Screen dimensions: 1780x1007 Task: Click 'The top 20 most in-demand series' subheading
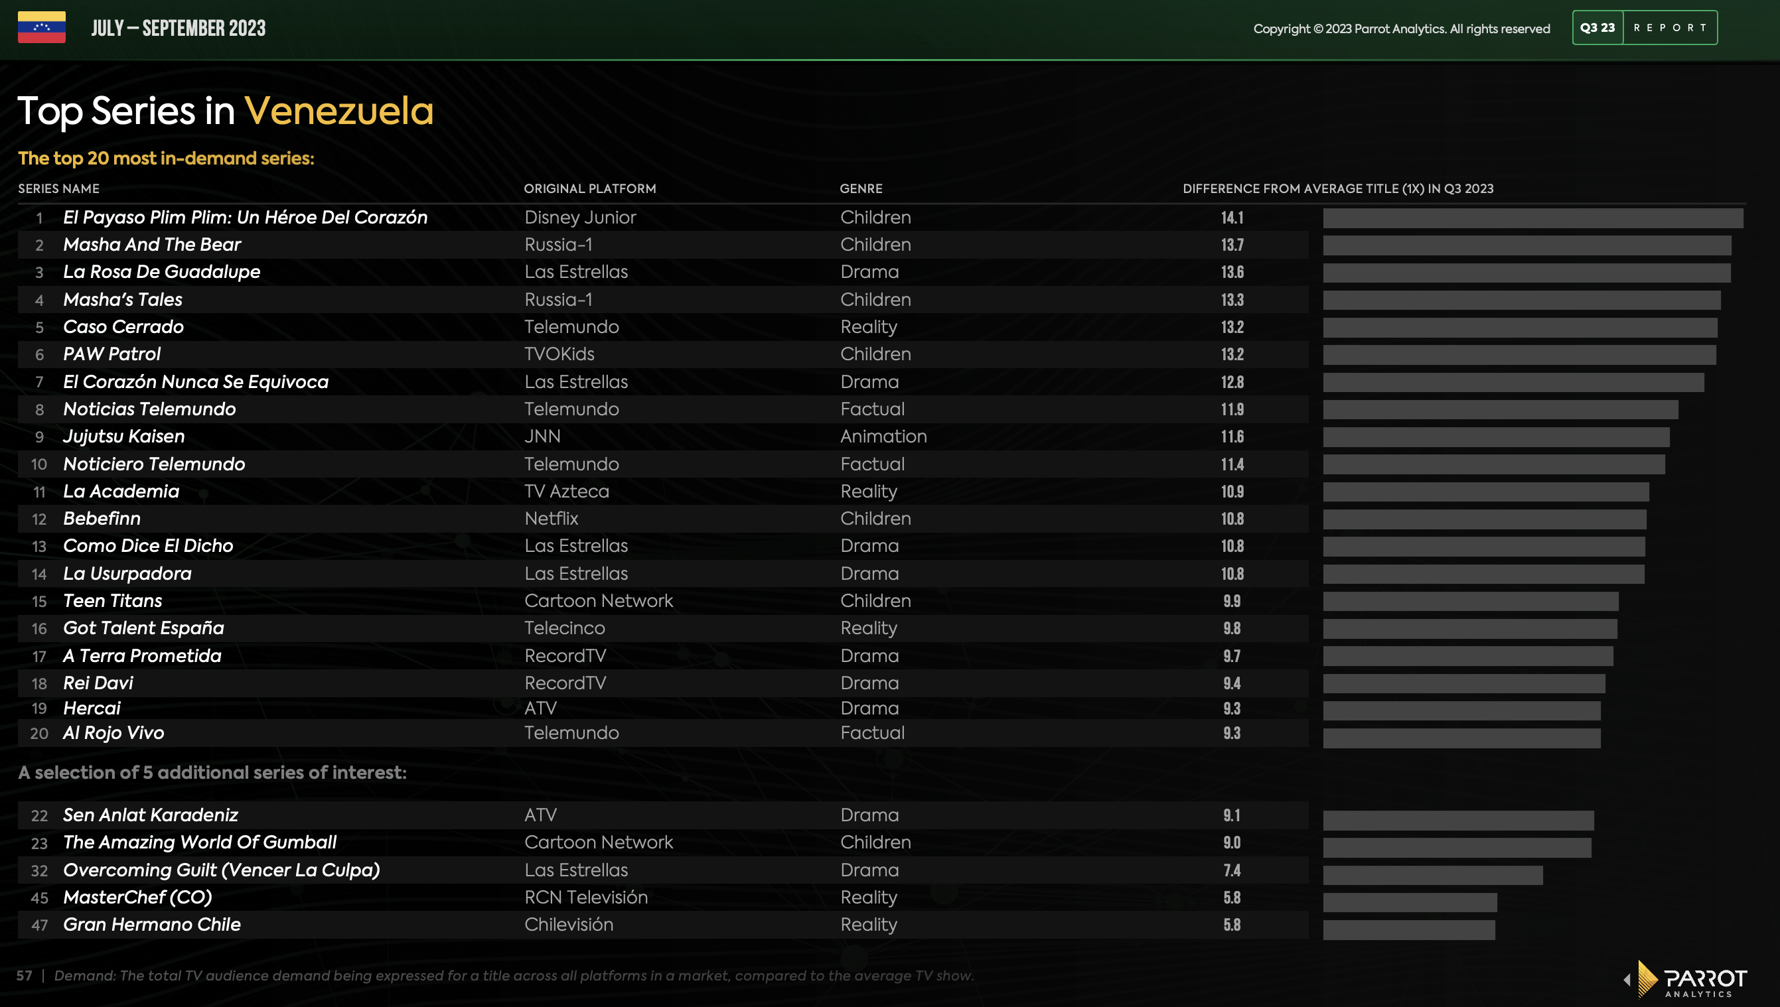coord(166,159)
